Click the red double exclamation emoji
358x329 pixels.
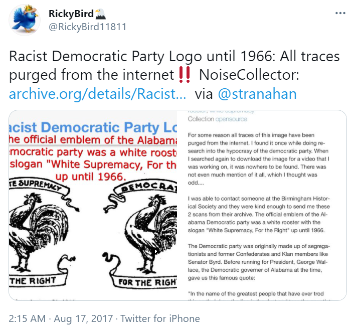click(x=185, y=75)
